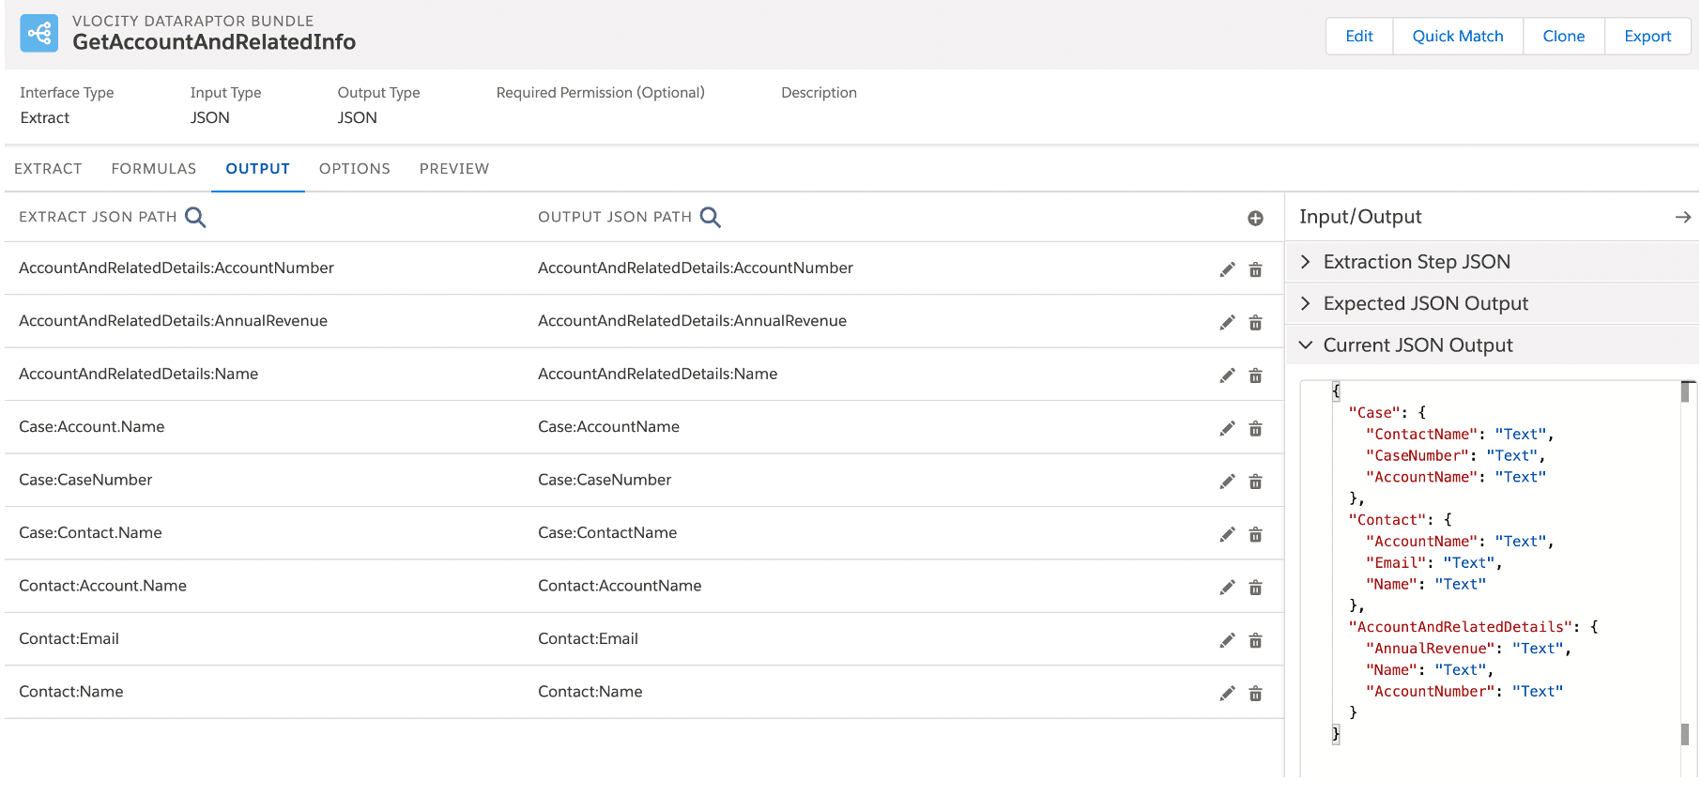Click inside the Current JSON Output editor
This screenshot has height=796, width=1701.
(x=1499, y=577)
